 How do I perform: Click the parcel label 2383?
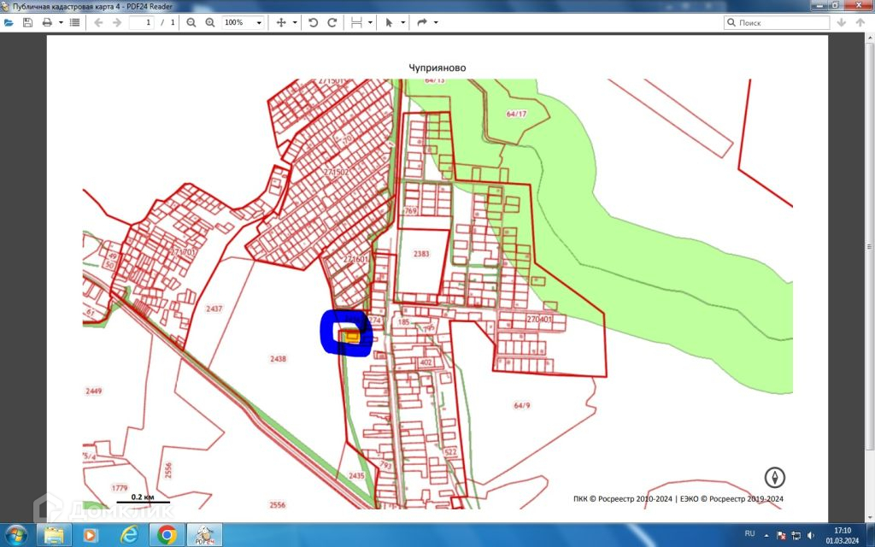[x=420, y=253]
